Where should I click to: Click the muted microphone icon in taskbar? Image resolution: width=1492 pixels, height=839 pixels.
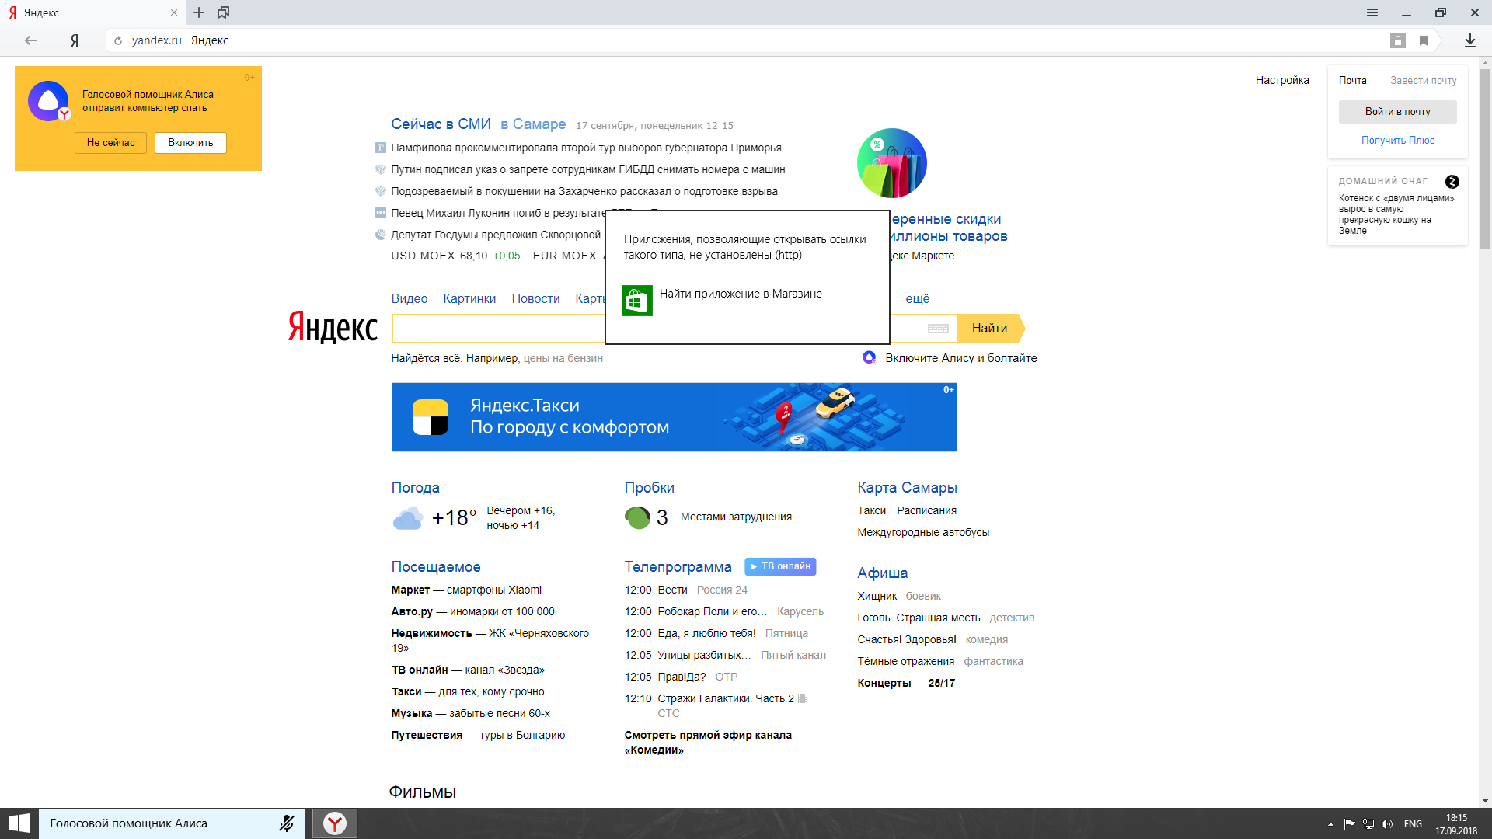click(x=287, y=823)
